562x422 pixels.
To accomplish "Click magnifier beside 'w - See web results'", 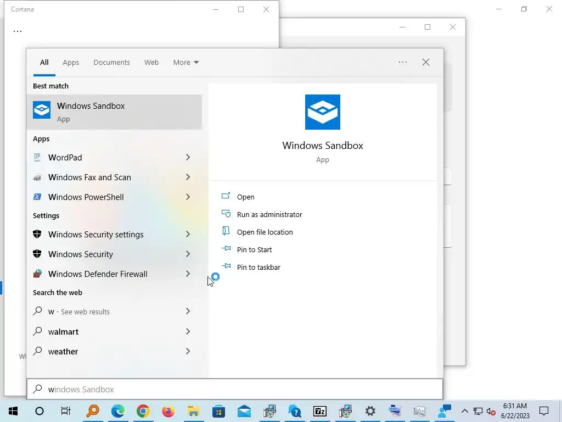I will pos(38,311).
